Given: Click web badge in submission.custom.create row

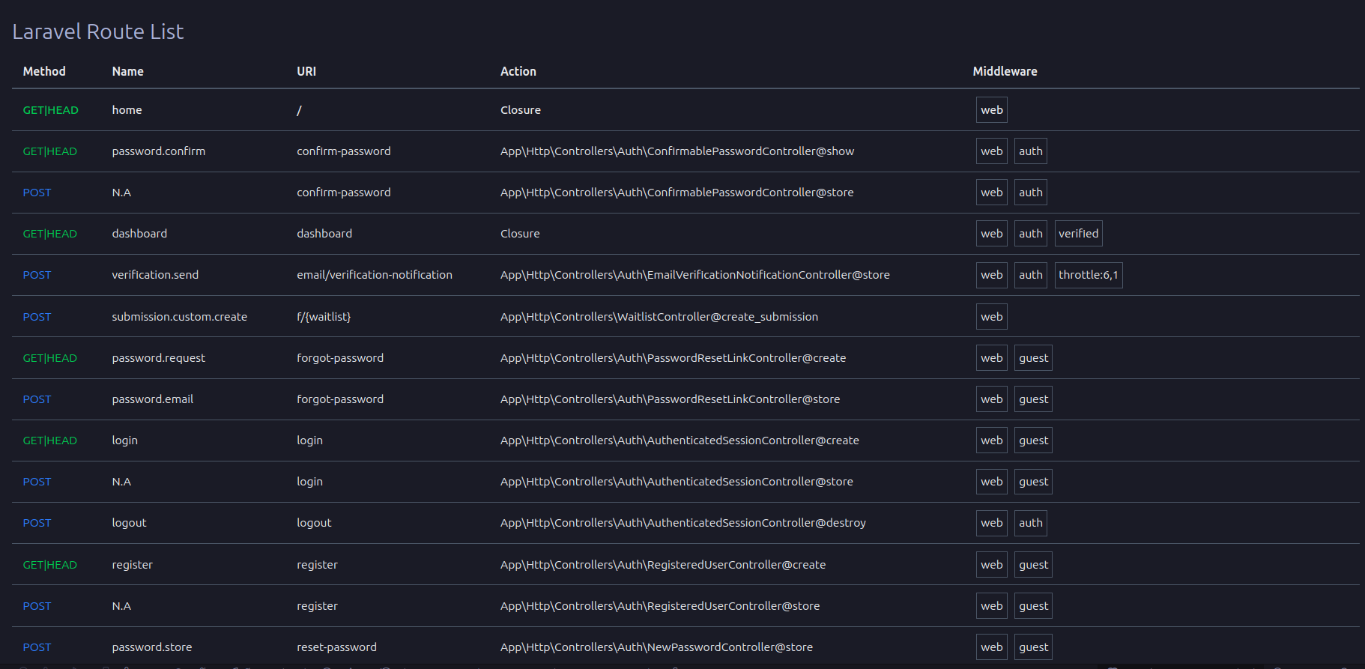Looking at the screenshot, I should (991, 317).
